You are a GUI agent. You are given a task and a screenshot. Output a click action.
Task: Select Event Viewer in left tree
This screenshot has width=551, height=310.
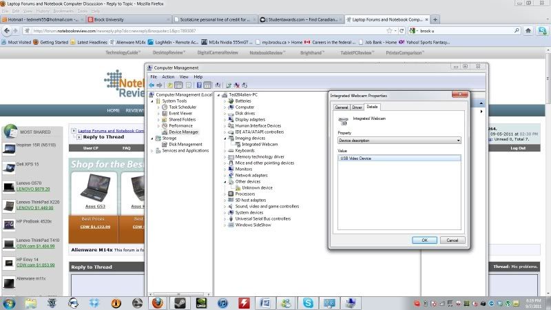(180, 114)
